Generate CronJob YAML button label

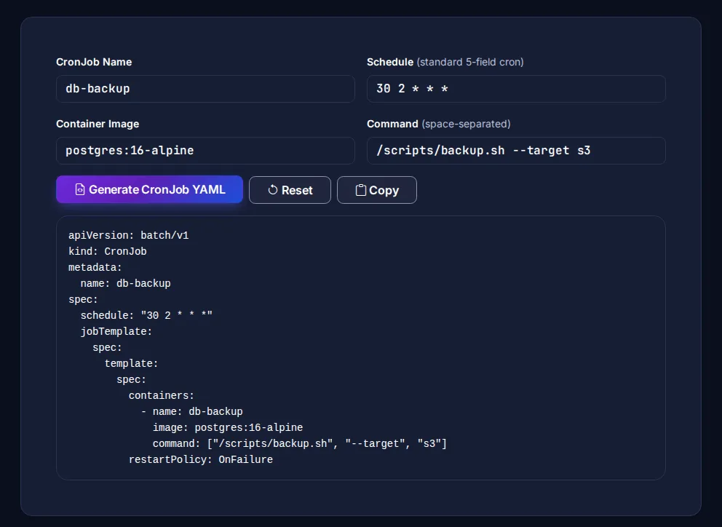click(157, 189)
